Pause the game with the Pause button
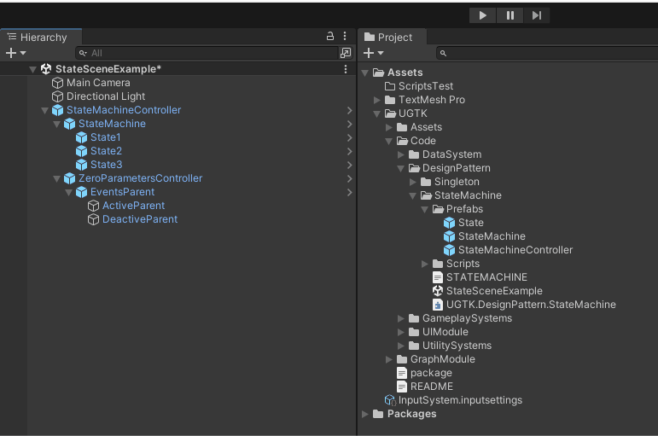 coord(510,15)
